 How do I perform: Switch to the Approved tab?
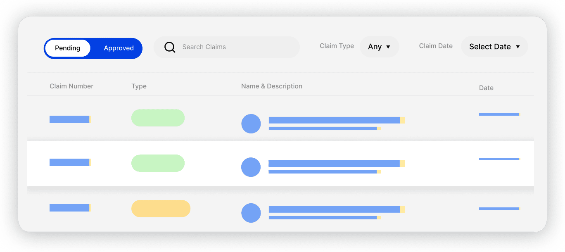click(119, 48)
